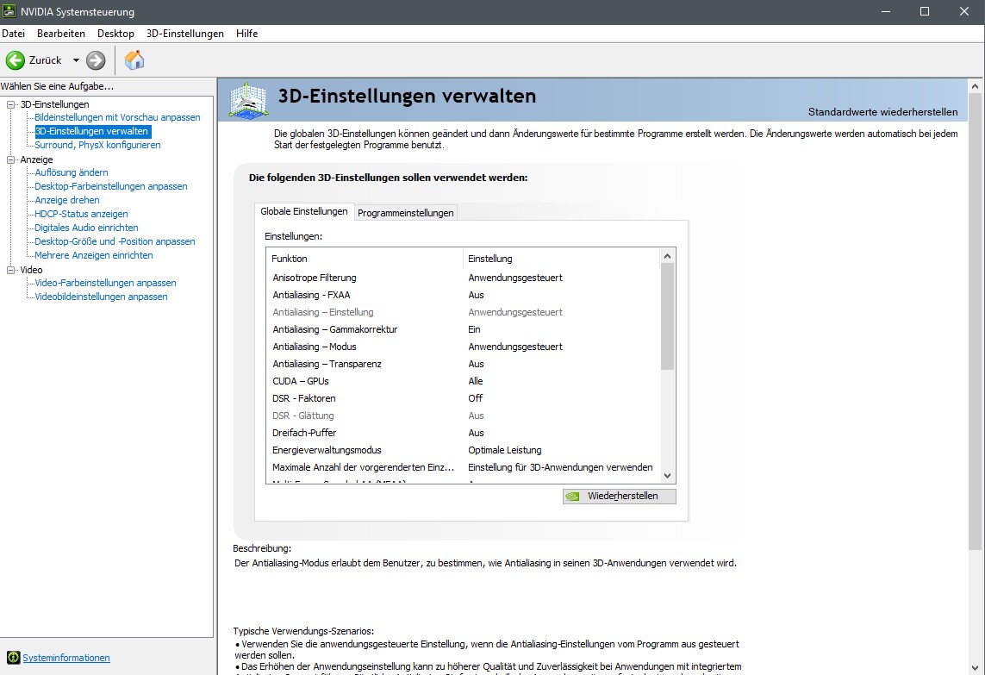Click the forward arrow navigation icon

tap(96, 60)
